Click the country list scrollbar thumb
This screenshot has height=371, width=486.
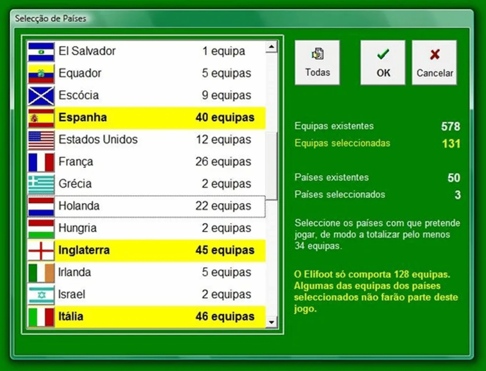coord(272,166)
